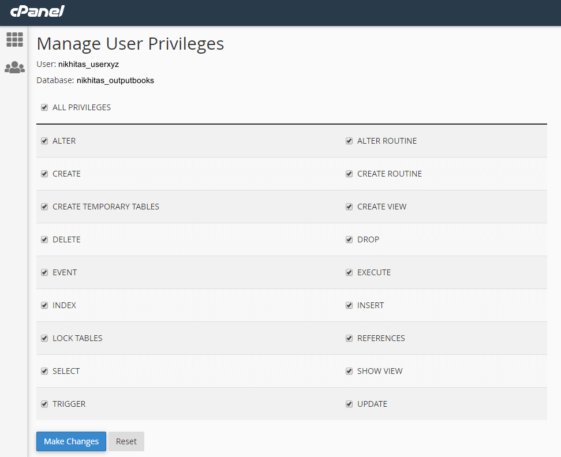The height and width of the screenshot is (457, 561).
Task: Disable the EXECUTE privilege
Action: (349, 272)
